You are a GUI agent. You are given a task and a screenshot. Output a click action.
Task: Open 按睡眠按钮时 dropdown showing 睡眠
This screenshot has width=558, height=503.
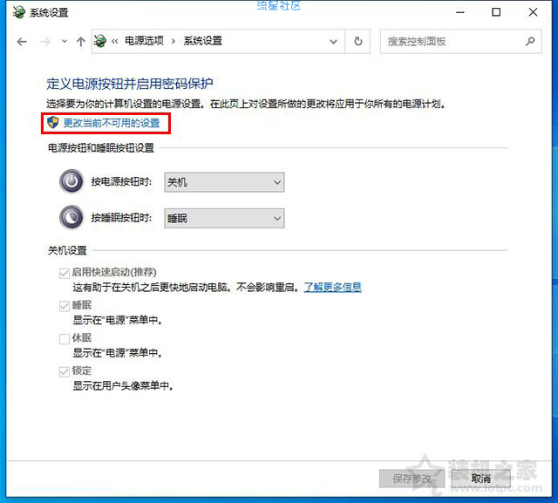click(x=224, y=218)
